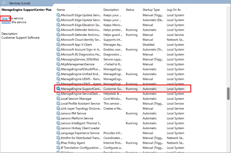Image resolution: width=231 pixels, height=153 pixels.
Task: Select the ManageEngineADAuditPlus service
Action: coord(81,69)
